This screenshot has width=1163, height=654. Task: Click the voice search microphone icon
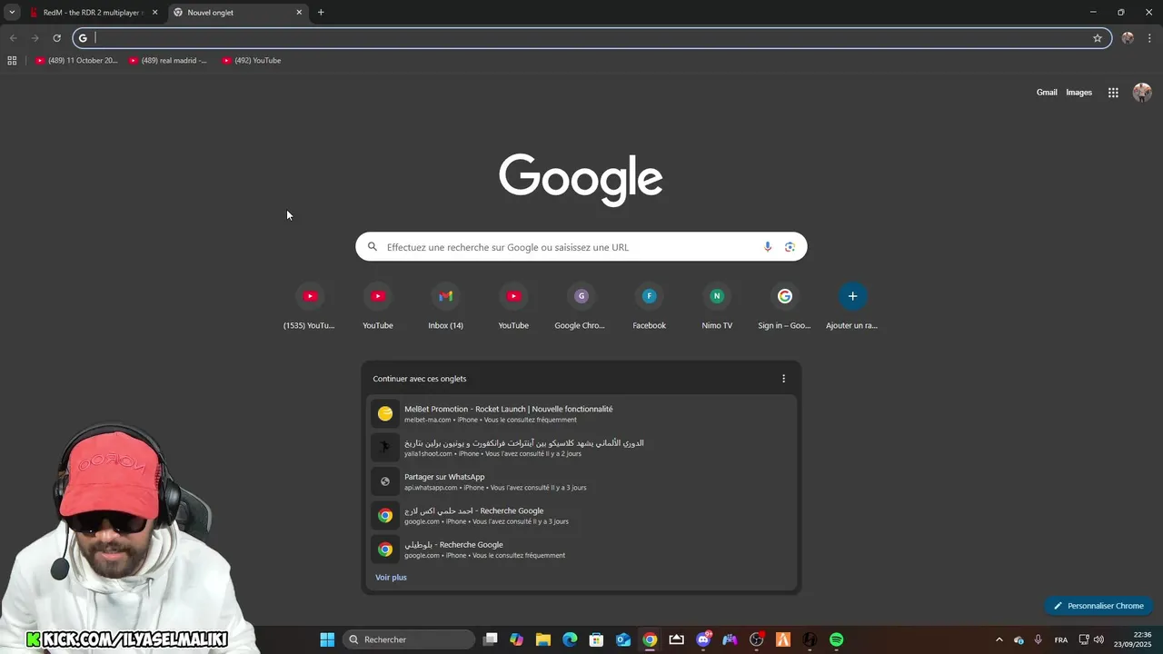coord(768,247)
